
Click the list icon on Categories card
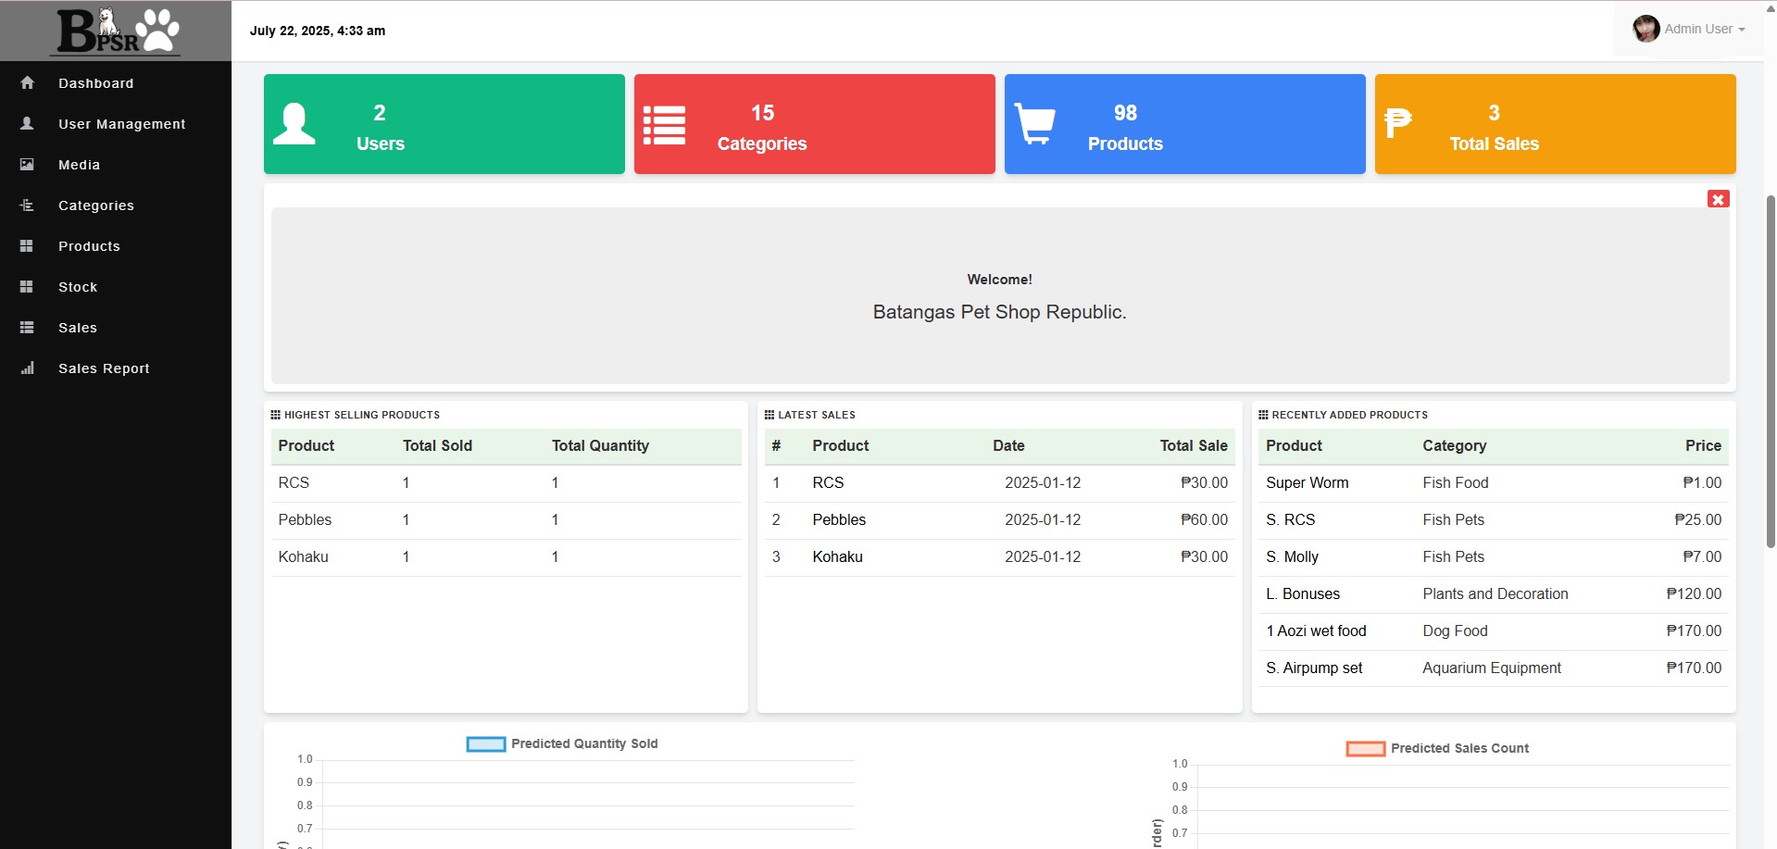coord(665,125)
